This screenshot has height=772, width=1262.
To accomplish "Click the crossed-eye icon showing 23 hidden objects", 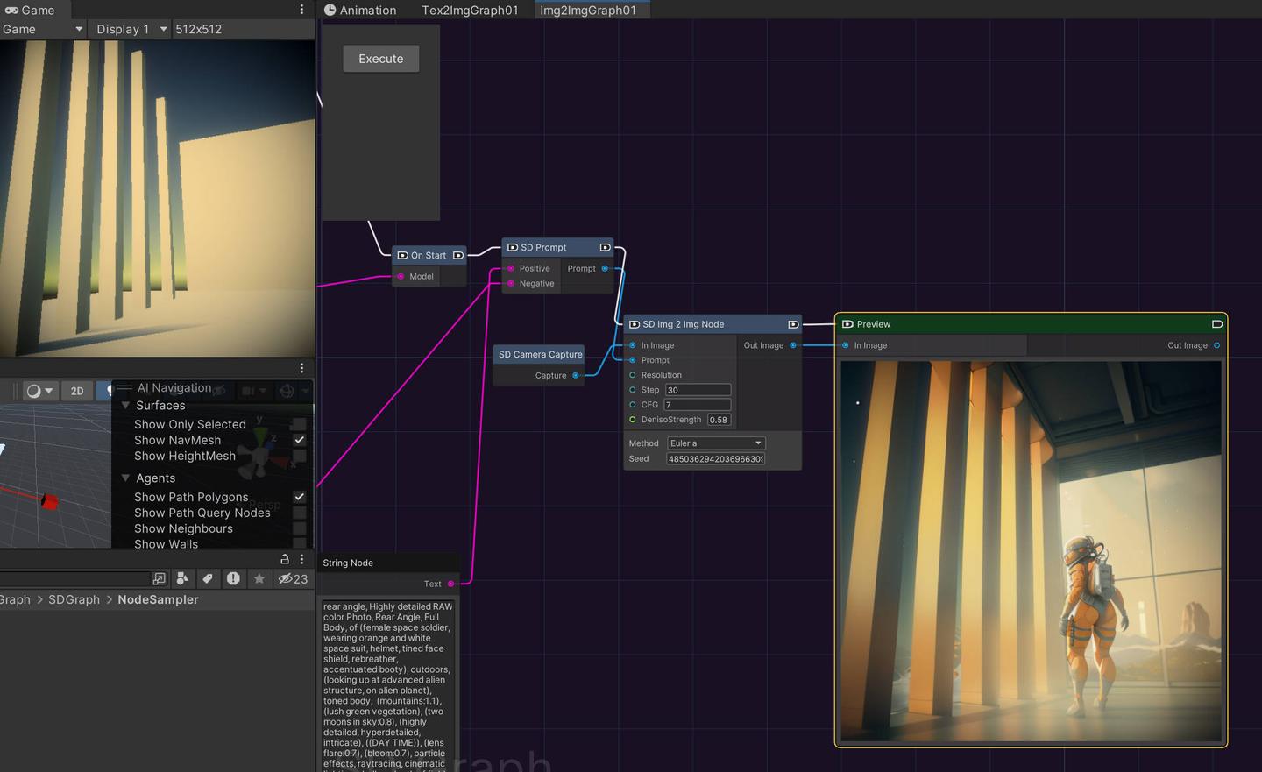I will [287, 578].
